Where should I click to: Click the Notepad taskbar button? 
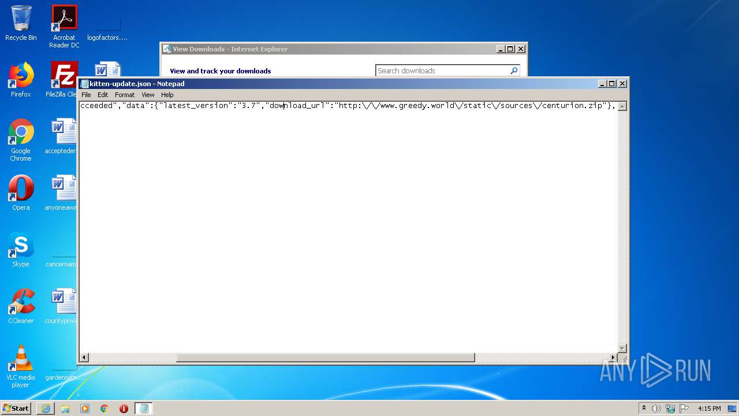[144, 408]
